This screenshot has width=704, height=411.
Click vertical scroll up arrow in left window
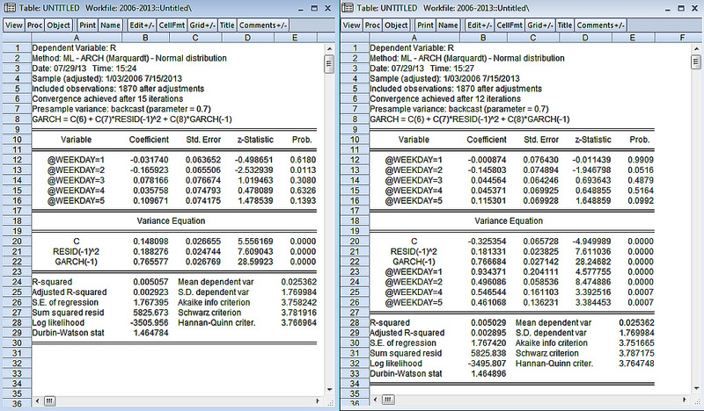[x=329, y=48]
